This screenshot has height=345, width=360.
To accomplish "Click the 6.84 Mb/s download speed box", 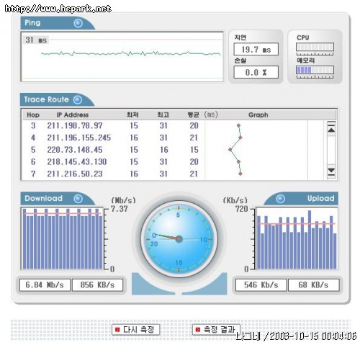I will click(45, 285).
